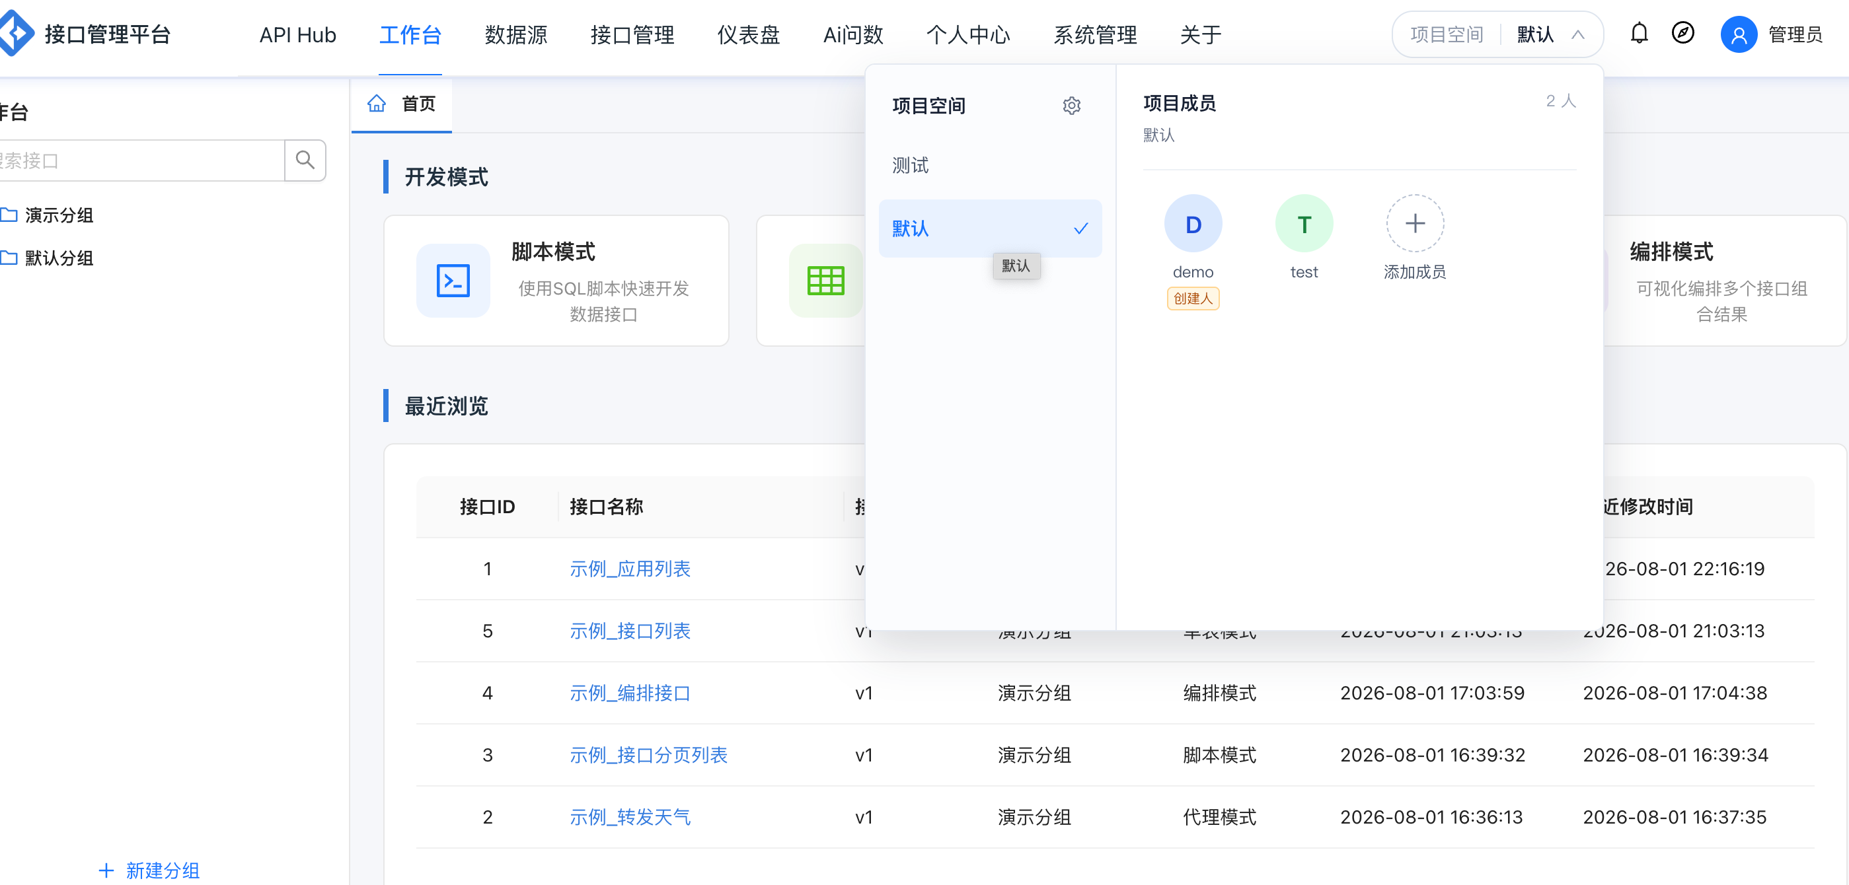Click the 最近浏览 section heading

pyautogui.click(x=447, y=406)
